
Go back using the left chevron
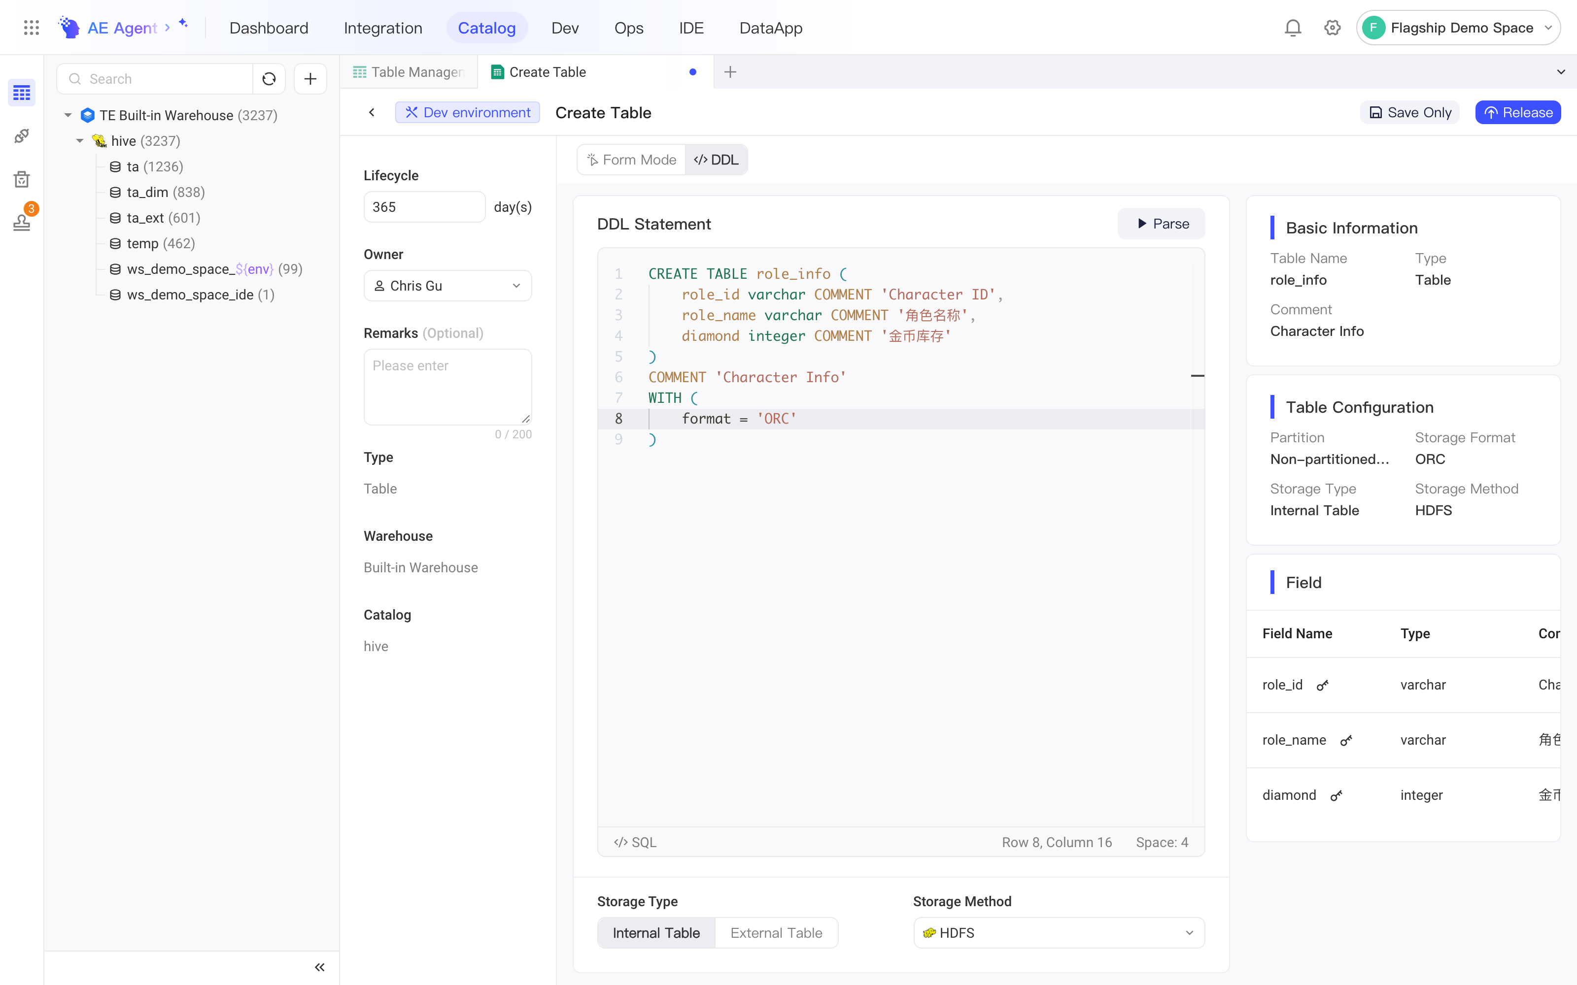click(x=372, y=112)
